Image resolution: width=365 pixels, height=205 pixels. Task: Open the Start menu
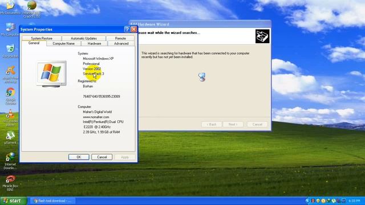(14, 200)
